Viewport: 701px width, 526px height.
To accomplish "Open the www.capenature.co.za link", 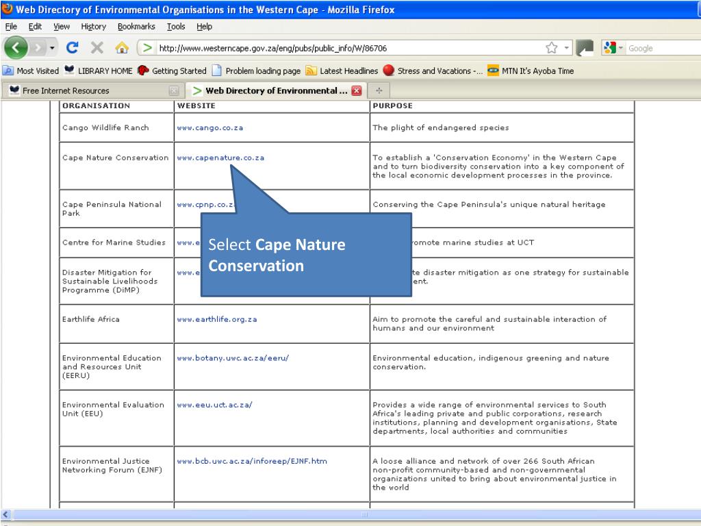I will pyautogui.click(x=220, y=158).
